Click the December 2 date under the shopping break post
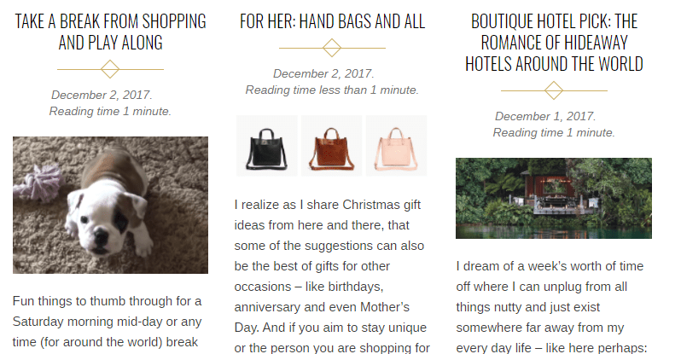This screenshot has height=354, width=681. [102, 95]
